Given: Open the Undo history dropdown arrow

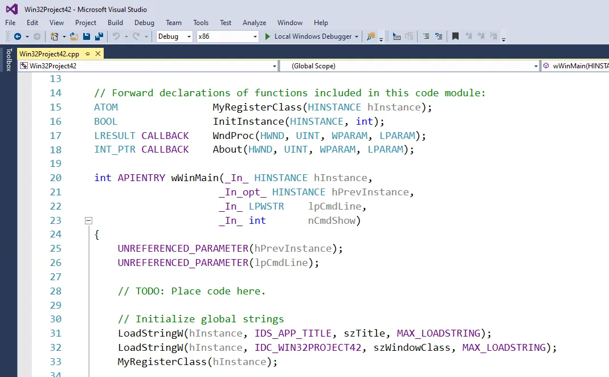Looking at the screenshot, I should coord(126,36).
